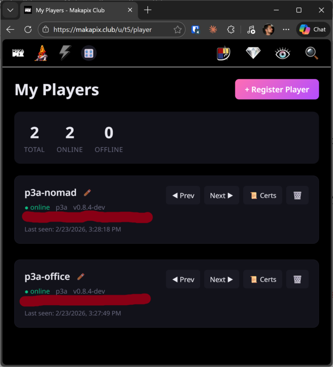Edit p3a-office name with pencil icon
The image size is (333, 367).
(81, 276)
